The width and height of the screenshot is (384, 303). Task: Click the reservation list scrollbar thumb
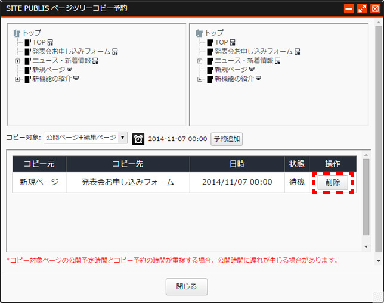[x=366, y=197]
